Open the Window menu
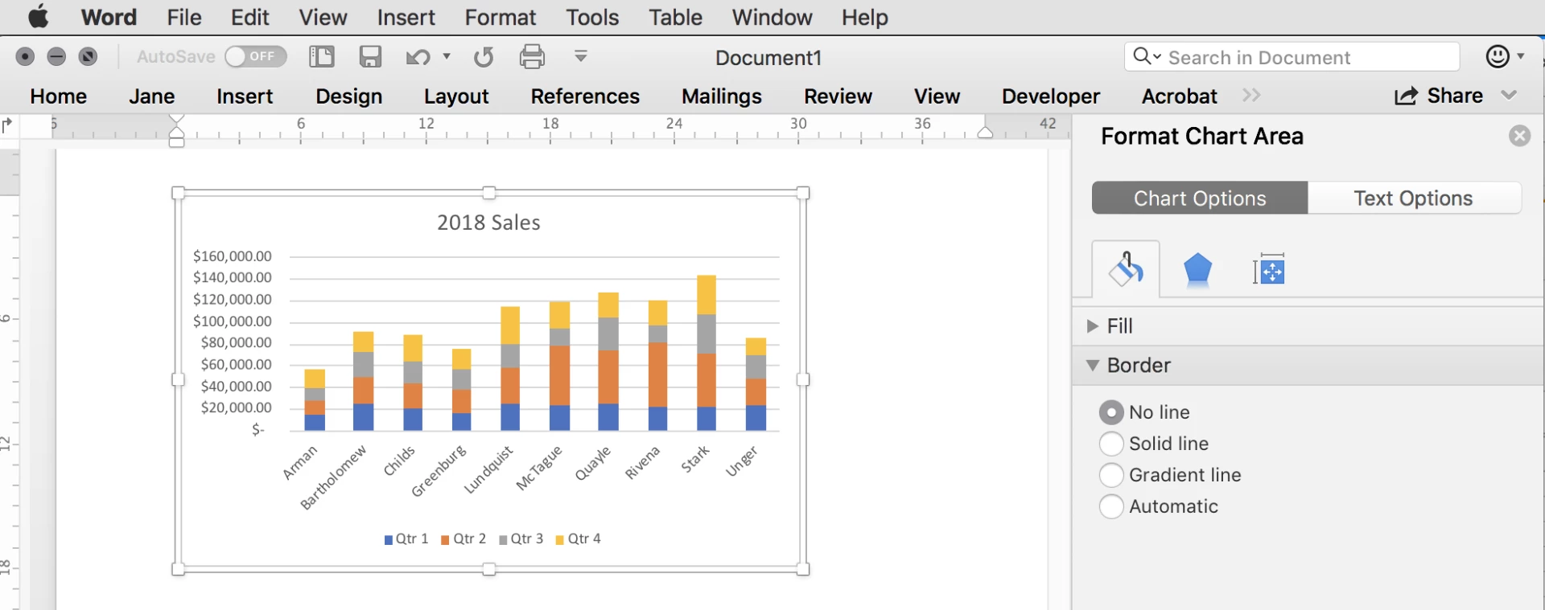Viewport: 1545px width, 610px height. tap(772, 17)
